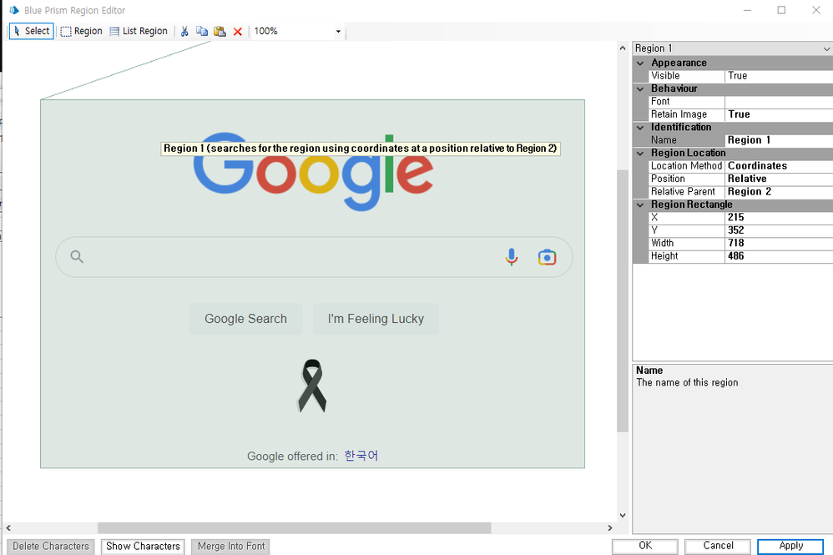This screenshot has width=833, height=555.
Task: Click the Copy icon in toolbar
Action: click(202, 32)
